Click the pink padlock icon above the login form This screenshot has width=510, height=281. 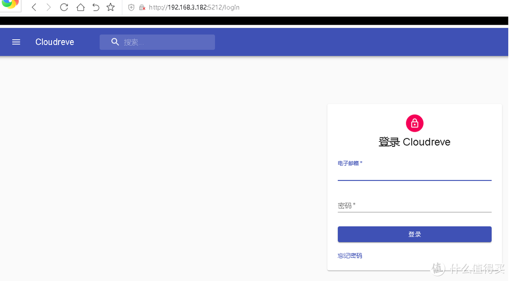[414, 123]
